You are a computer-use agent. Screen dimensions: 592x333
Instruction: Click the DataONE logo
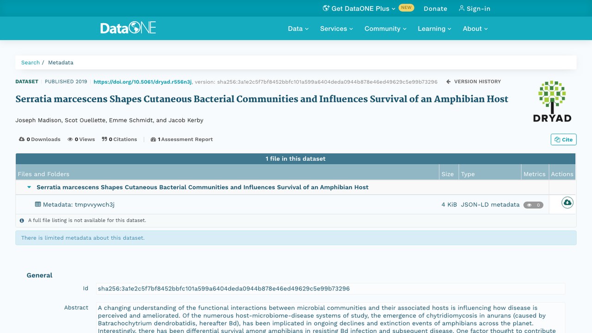(x=128, y=28)
